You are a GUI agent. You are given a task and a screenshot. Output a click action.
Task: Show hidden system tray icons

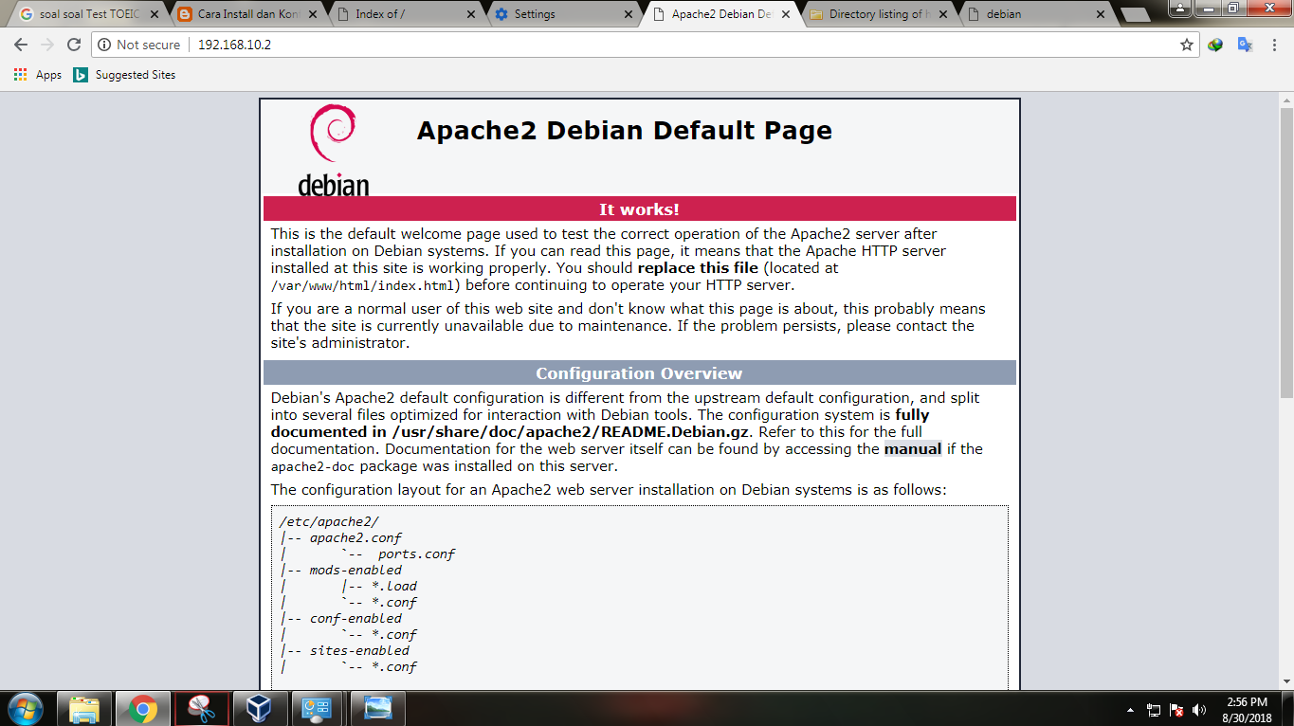1130,709
